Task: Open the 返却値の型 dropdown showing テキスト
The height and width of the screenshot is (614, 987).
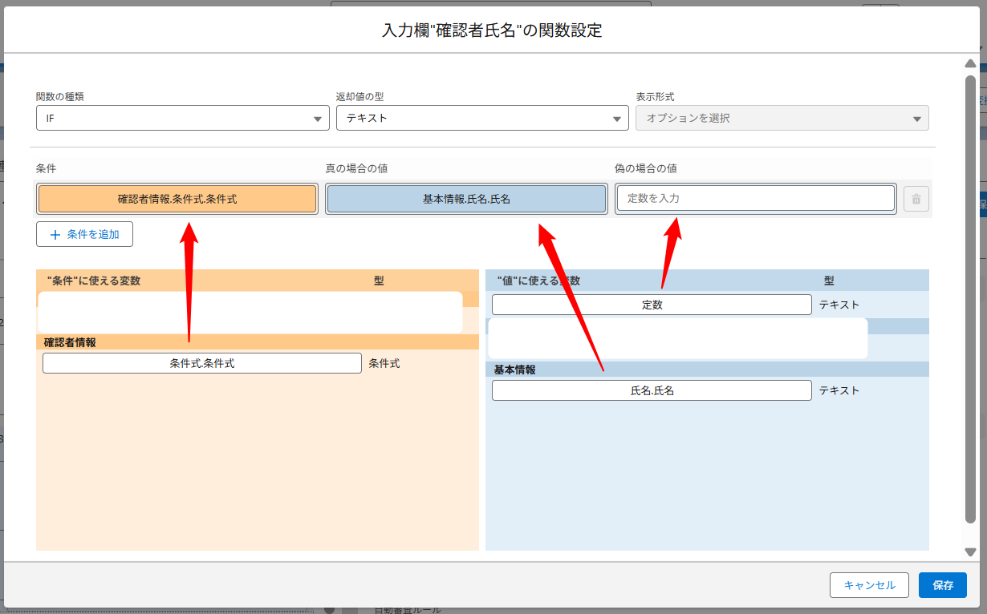Action: 481,118
